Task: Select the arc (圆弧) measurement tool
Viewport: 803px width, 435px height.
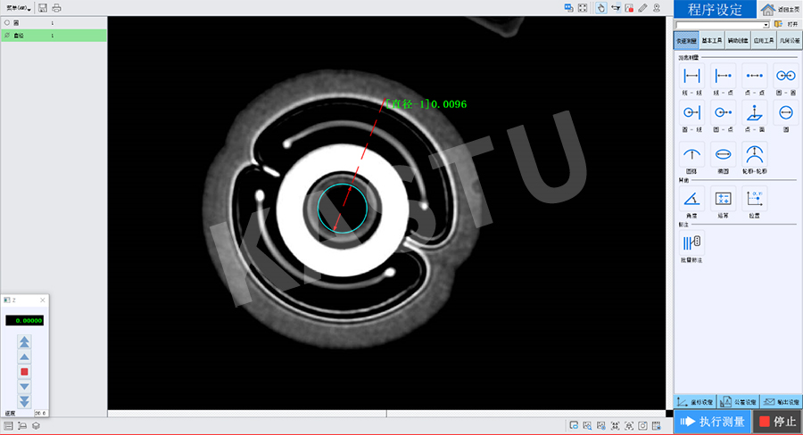Action: (x=691, y=154)
